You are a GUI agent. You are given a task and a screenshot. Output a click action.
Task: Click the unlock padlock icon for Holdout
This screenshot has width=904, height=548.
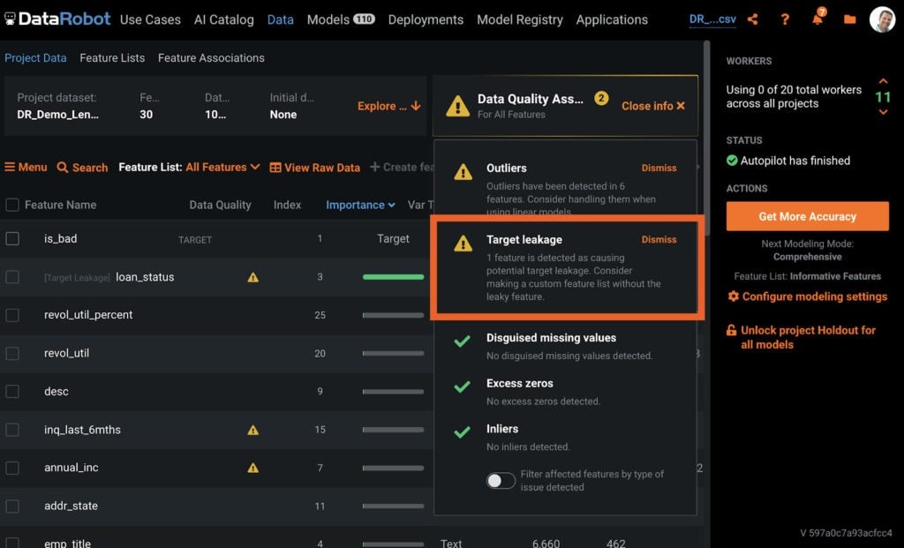coord(732,330)
